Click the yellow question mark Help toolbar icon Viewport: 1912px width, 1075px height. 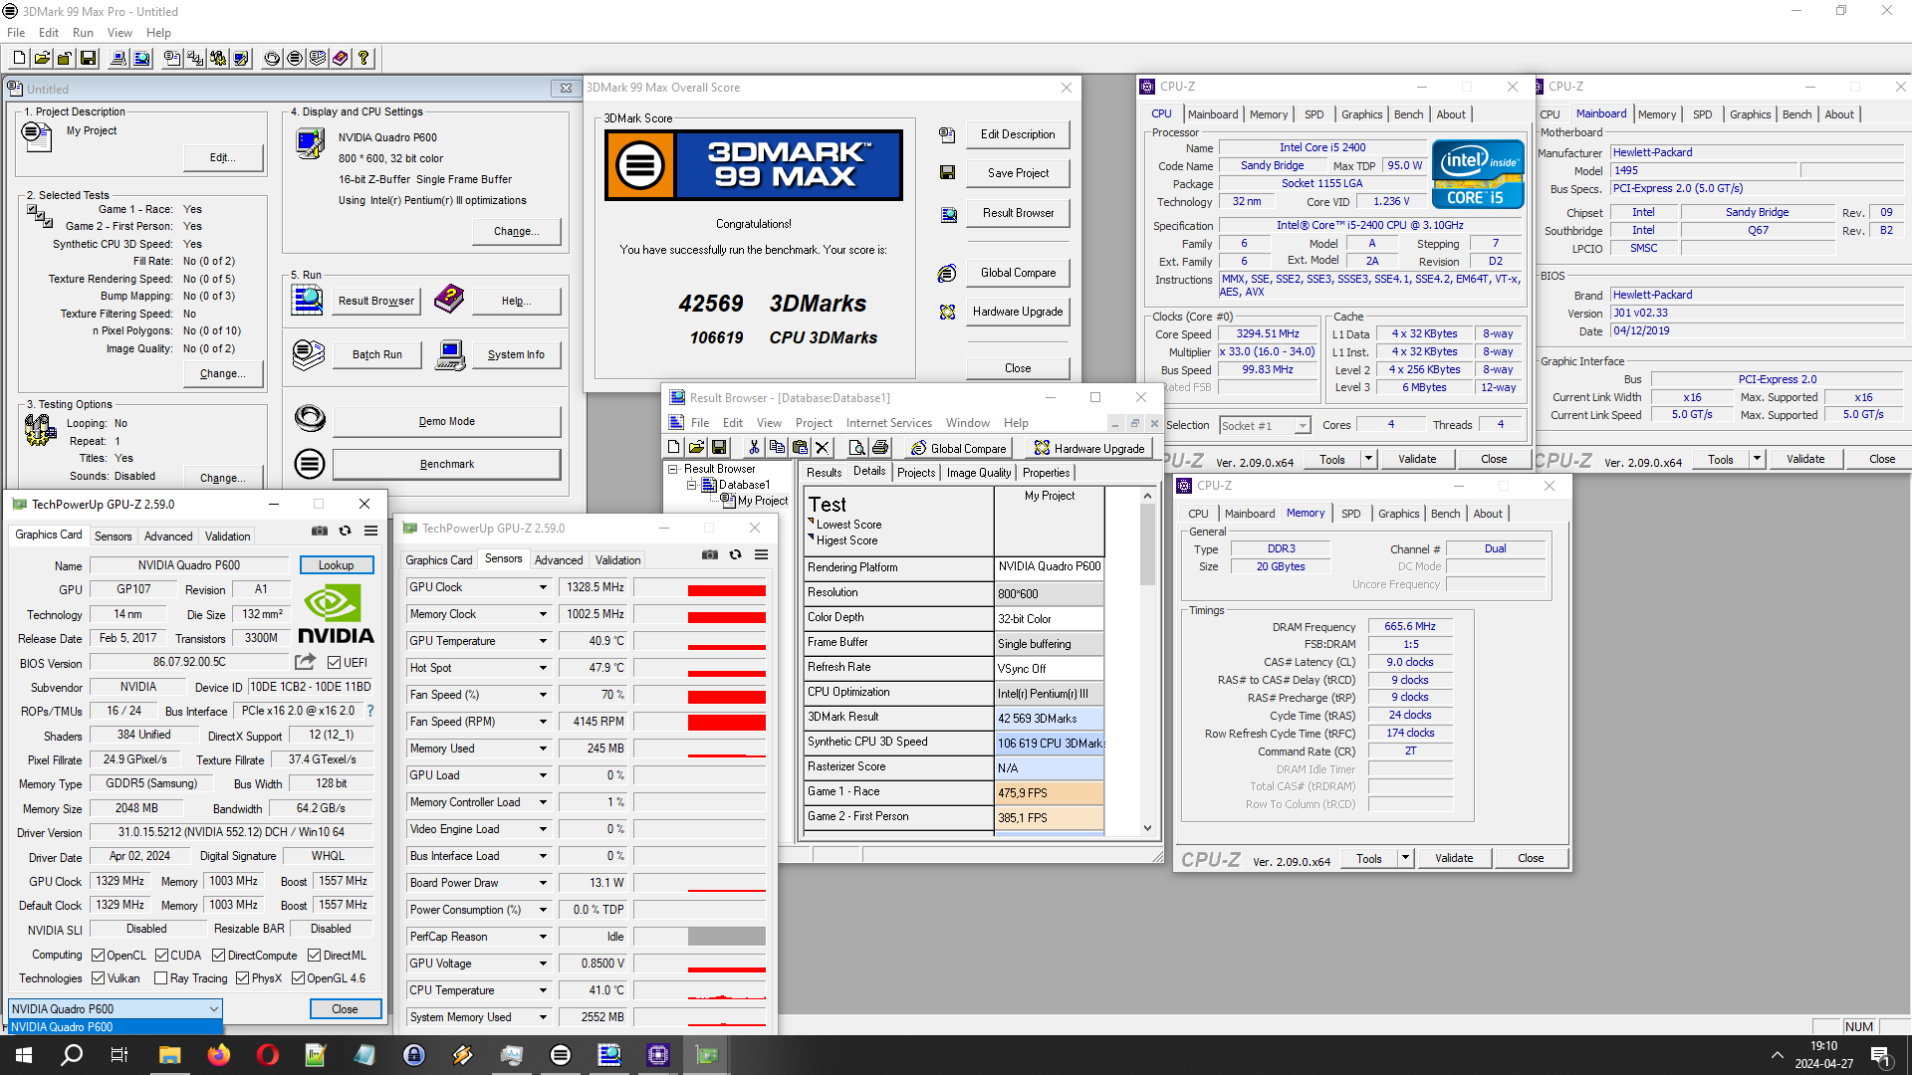coord(363,59)
